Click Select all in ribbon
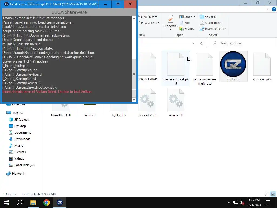 coord(209,17)
